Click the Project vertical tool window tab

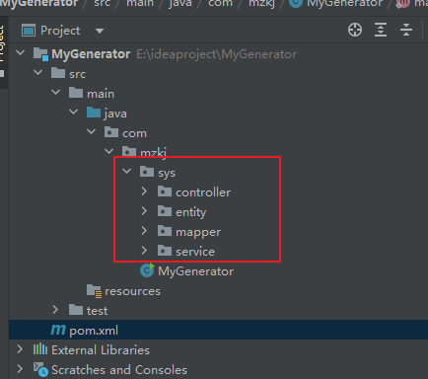click(x=3, y=51)
